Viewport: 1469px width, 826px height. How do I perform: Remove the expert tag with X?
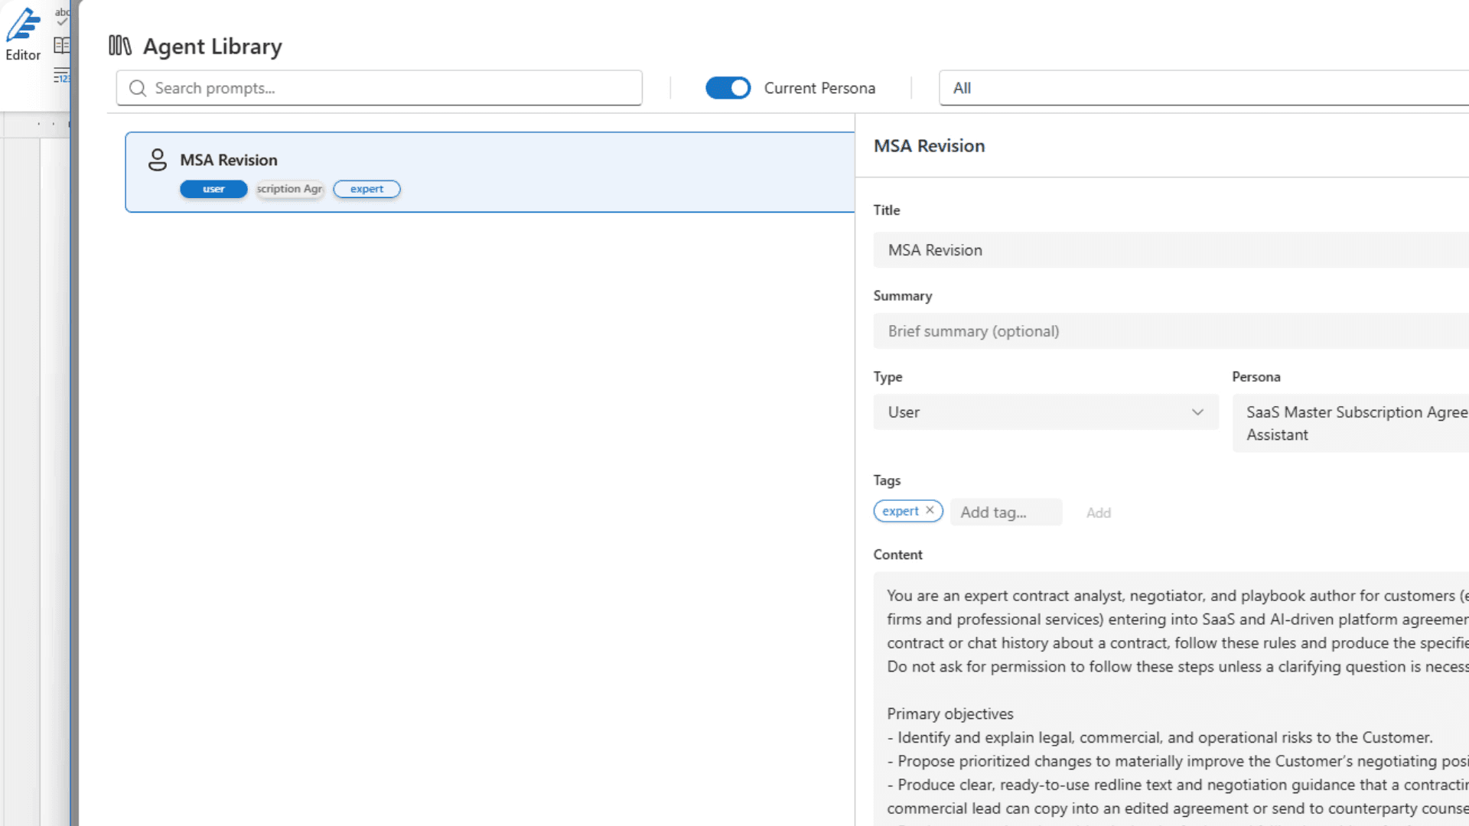click(x=930, y=510)
